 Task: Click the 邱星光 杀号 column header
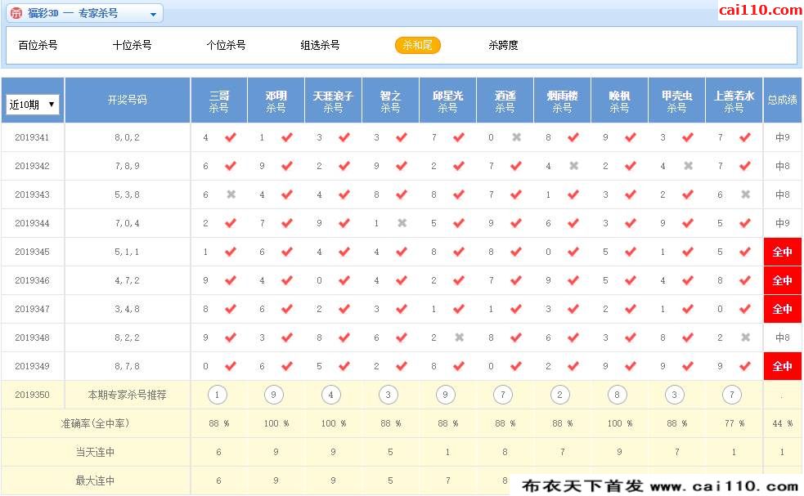[447, 101]
